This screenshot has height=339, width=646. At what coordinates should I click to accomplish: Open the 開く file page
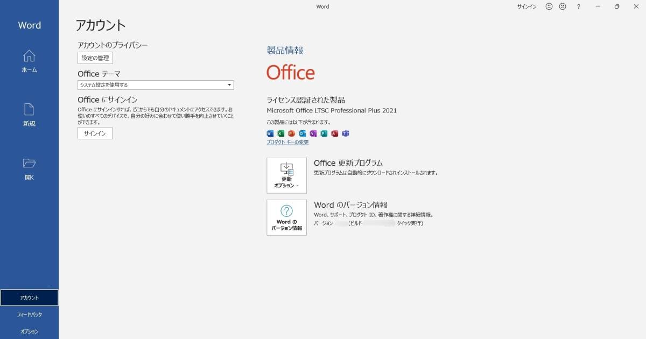29,168
